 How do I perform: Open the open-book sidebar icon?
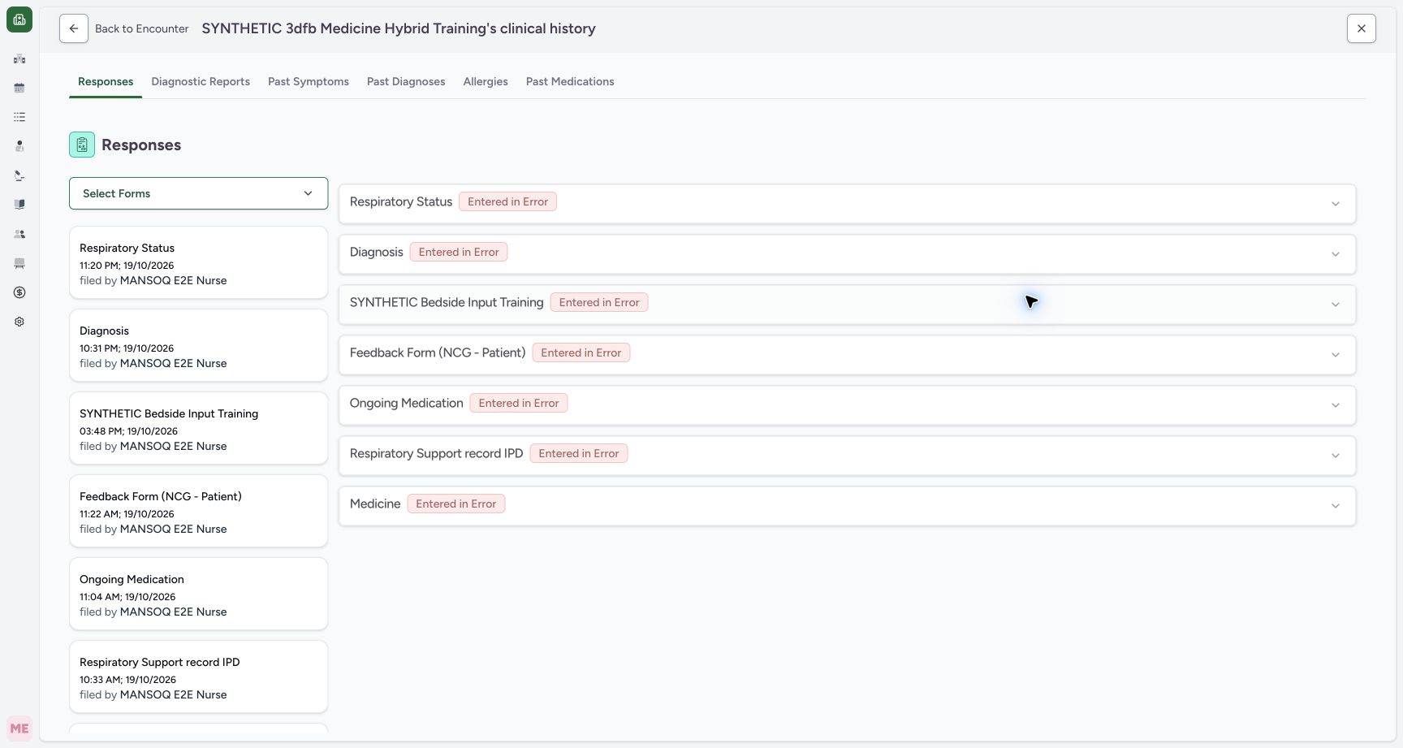19,205
